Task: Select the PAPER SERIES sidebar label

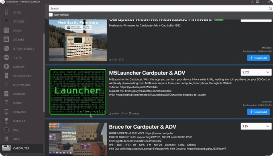Action: click(x=22, y=76)
